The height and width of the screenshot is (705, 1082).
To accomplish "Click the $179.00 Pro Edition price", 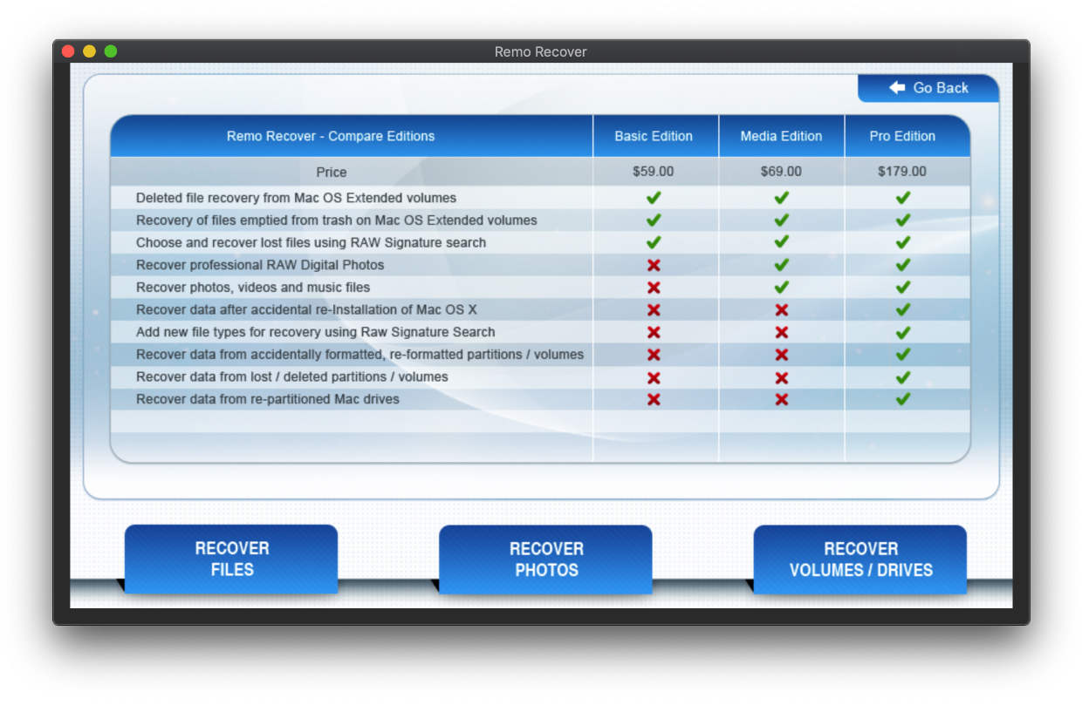I will [902, 172].
